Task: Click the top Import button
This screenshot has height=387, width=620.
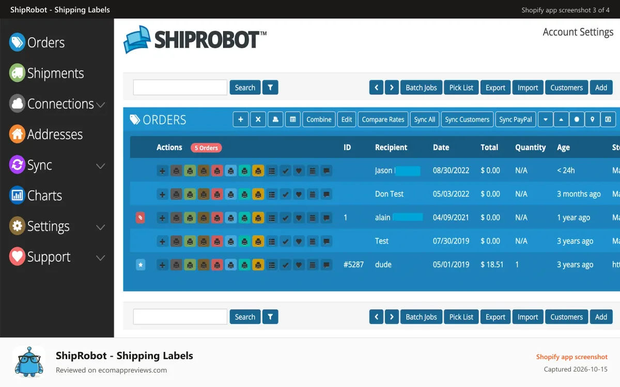Action: click(x=528, y=87)
